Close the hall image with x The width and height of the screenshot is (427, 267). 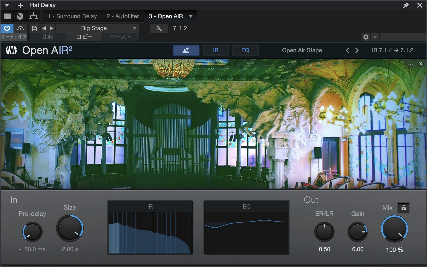click(x=421, y=64)
